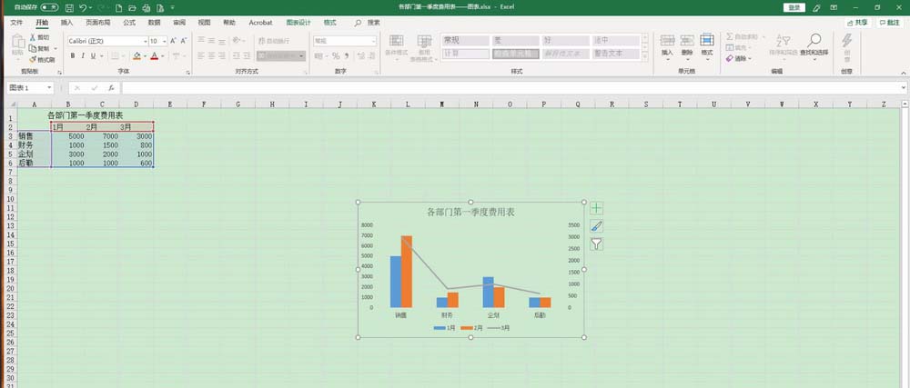910x388 pixels.
Task: Open the font color dropdown arrow
Action: [163, 56]
